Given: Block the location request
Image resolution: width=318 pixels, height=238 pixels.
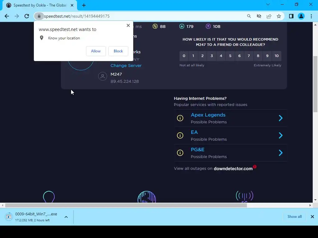Looking at the screenshot, I should point(118,51).
